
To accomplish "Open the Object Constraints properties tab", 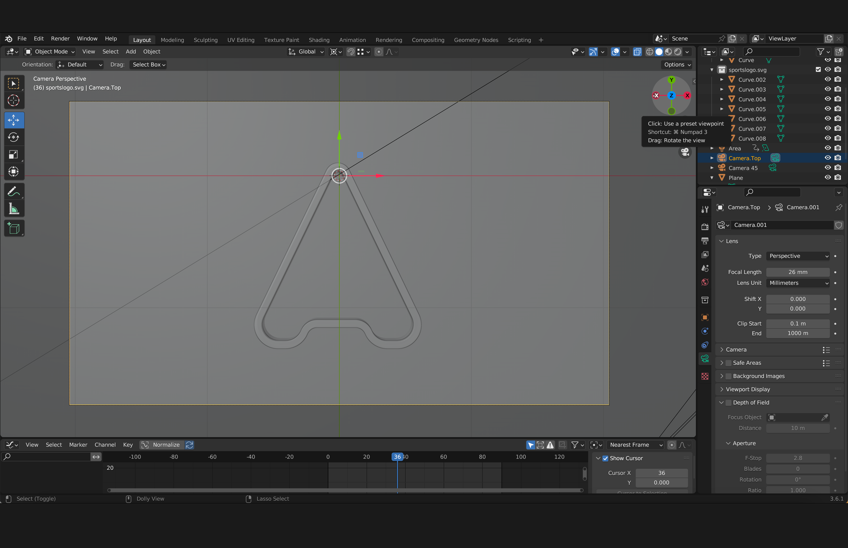I will (705, 345).
